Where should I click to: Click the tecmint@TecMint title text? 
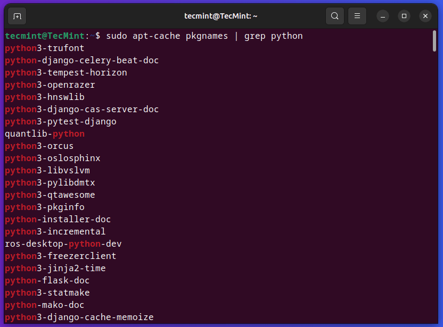point(222,16)
